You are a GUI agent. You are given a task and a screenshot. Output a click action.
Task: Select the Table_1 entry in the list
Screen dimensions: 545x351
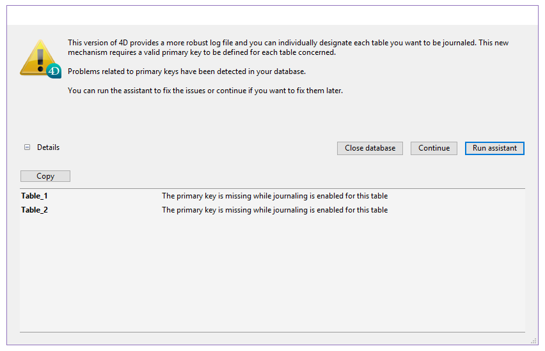click(x=35, y=196)
